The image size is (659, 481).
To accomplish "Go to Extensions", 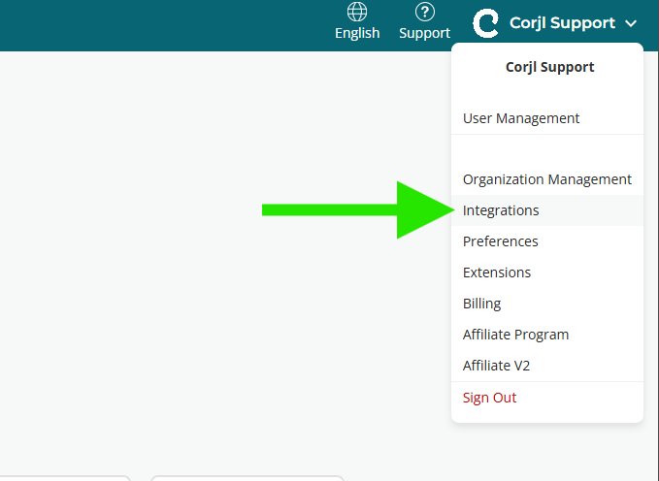I will [x=547, y=273].
